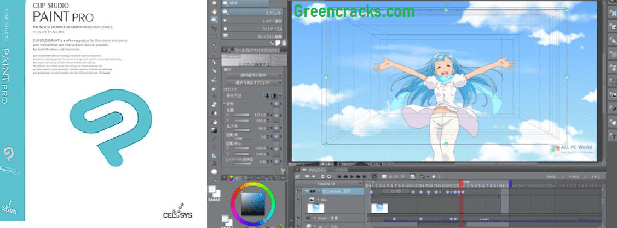The image size is (617, 228).
Task: Click the trash icon to delete sub tool
Action: [x=284, y=43]
